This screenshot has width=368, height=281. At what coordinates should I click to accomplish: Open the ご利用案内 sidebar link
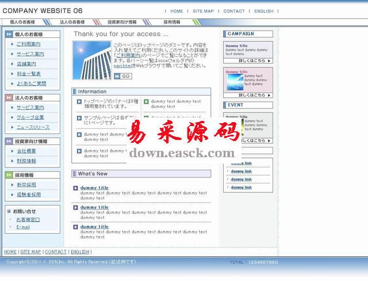(28, 44)
